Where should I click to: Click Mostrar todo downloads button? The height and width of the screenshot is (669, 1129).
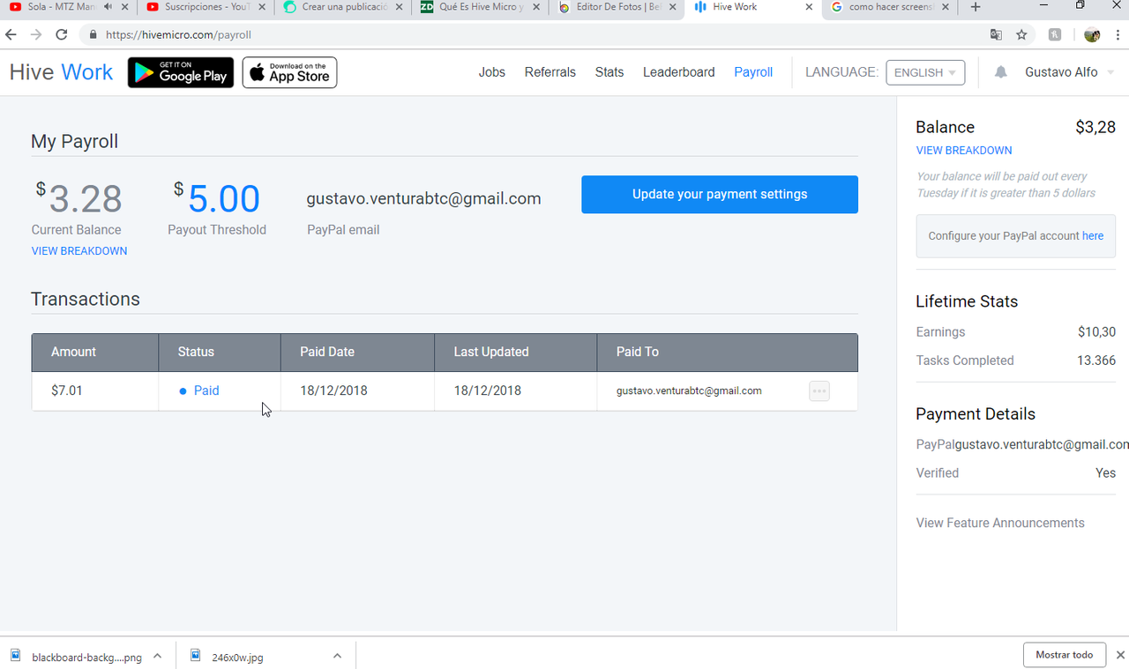click(1065, 655)
